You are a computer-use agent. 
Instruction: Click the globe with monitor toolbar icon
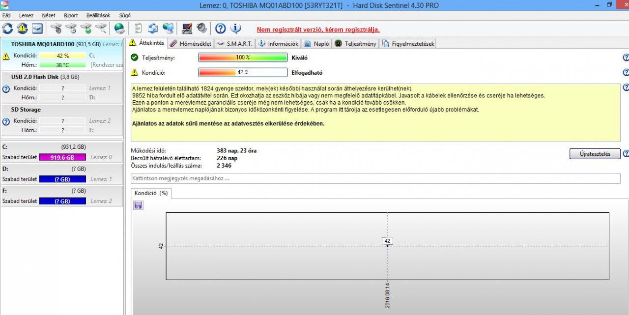click(x=168, y=29)
